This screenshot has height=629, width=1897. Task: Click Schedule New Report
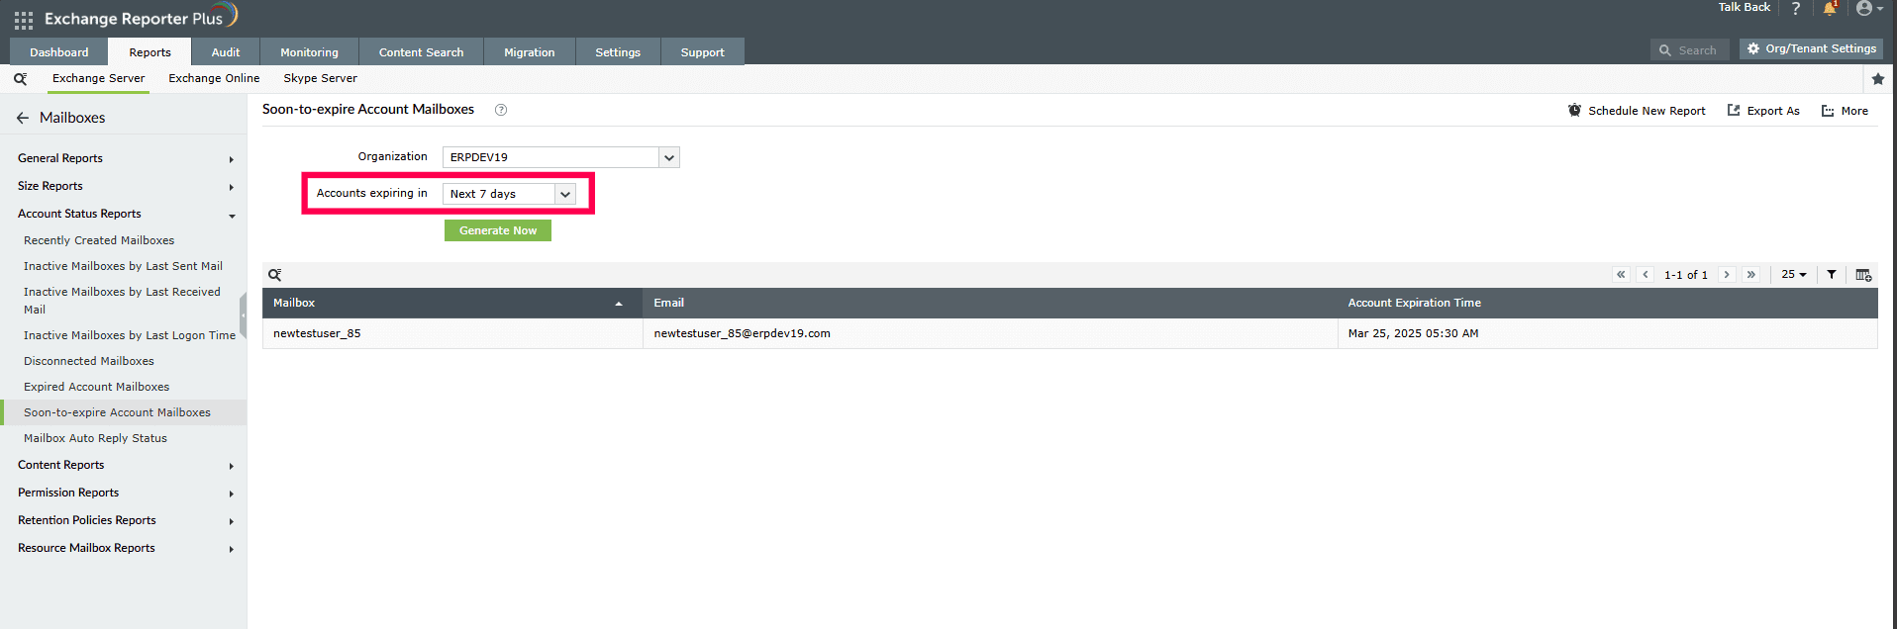coord(1637,111)
